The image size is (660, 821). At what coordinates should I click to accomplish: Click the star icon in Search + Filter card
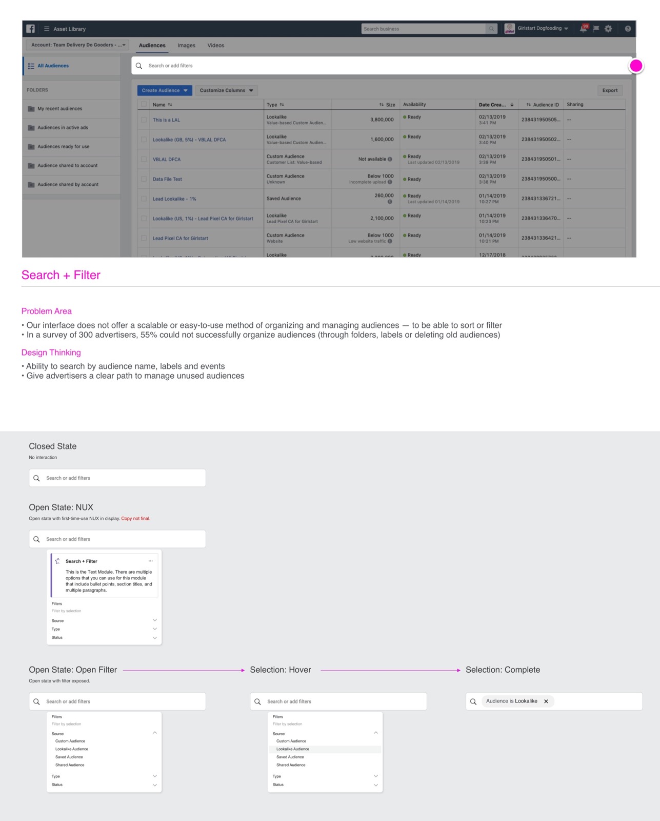pos(57,561)
